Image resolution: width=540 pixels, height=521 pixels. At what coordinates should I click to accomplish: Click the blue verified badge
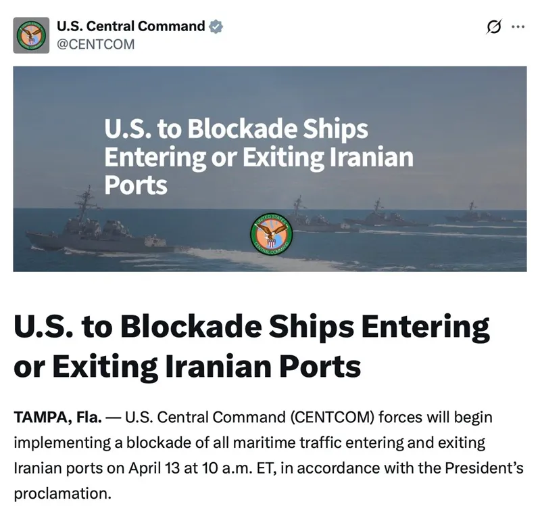tap(216, 27)
